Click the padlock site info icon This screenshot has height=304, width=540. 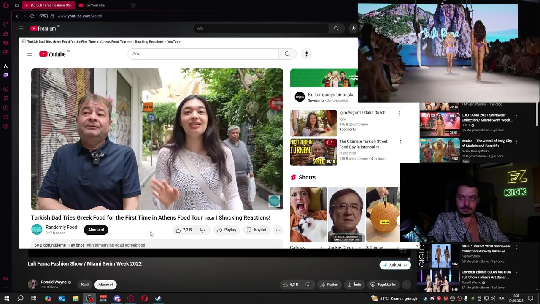52,16
